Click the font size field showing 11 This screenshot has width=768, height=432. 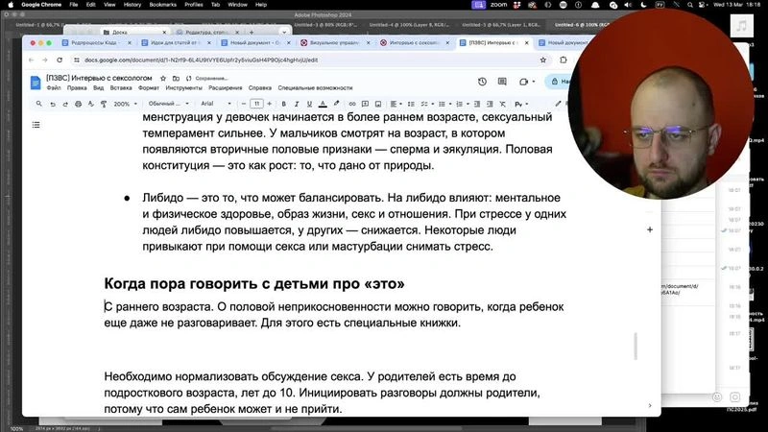pyautogui.click(x=256, y=104)
